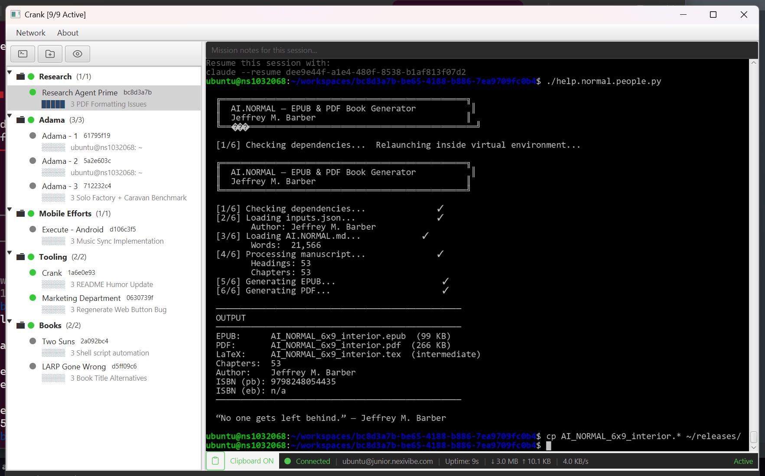Select the Research Agent Prime session
The image size is (765, 476).
[x=79, y=92]
